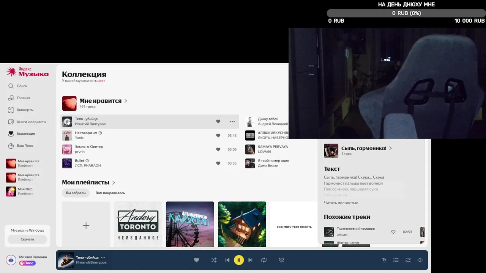
Task: Play track Дышу тобой
Action: point(250,121)
